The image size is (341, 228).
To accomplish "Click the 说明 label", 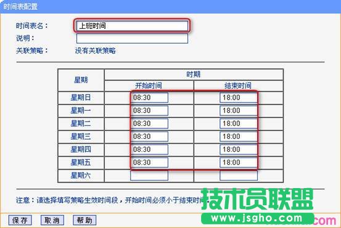I will pyautogui.click(x=25, y=38).
